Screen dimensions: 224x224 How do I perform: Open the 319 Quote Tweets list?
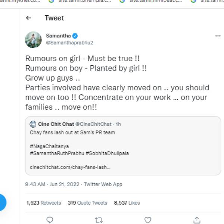87,203
